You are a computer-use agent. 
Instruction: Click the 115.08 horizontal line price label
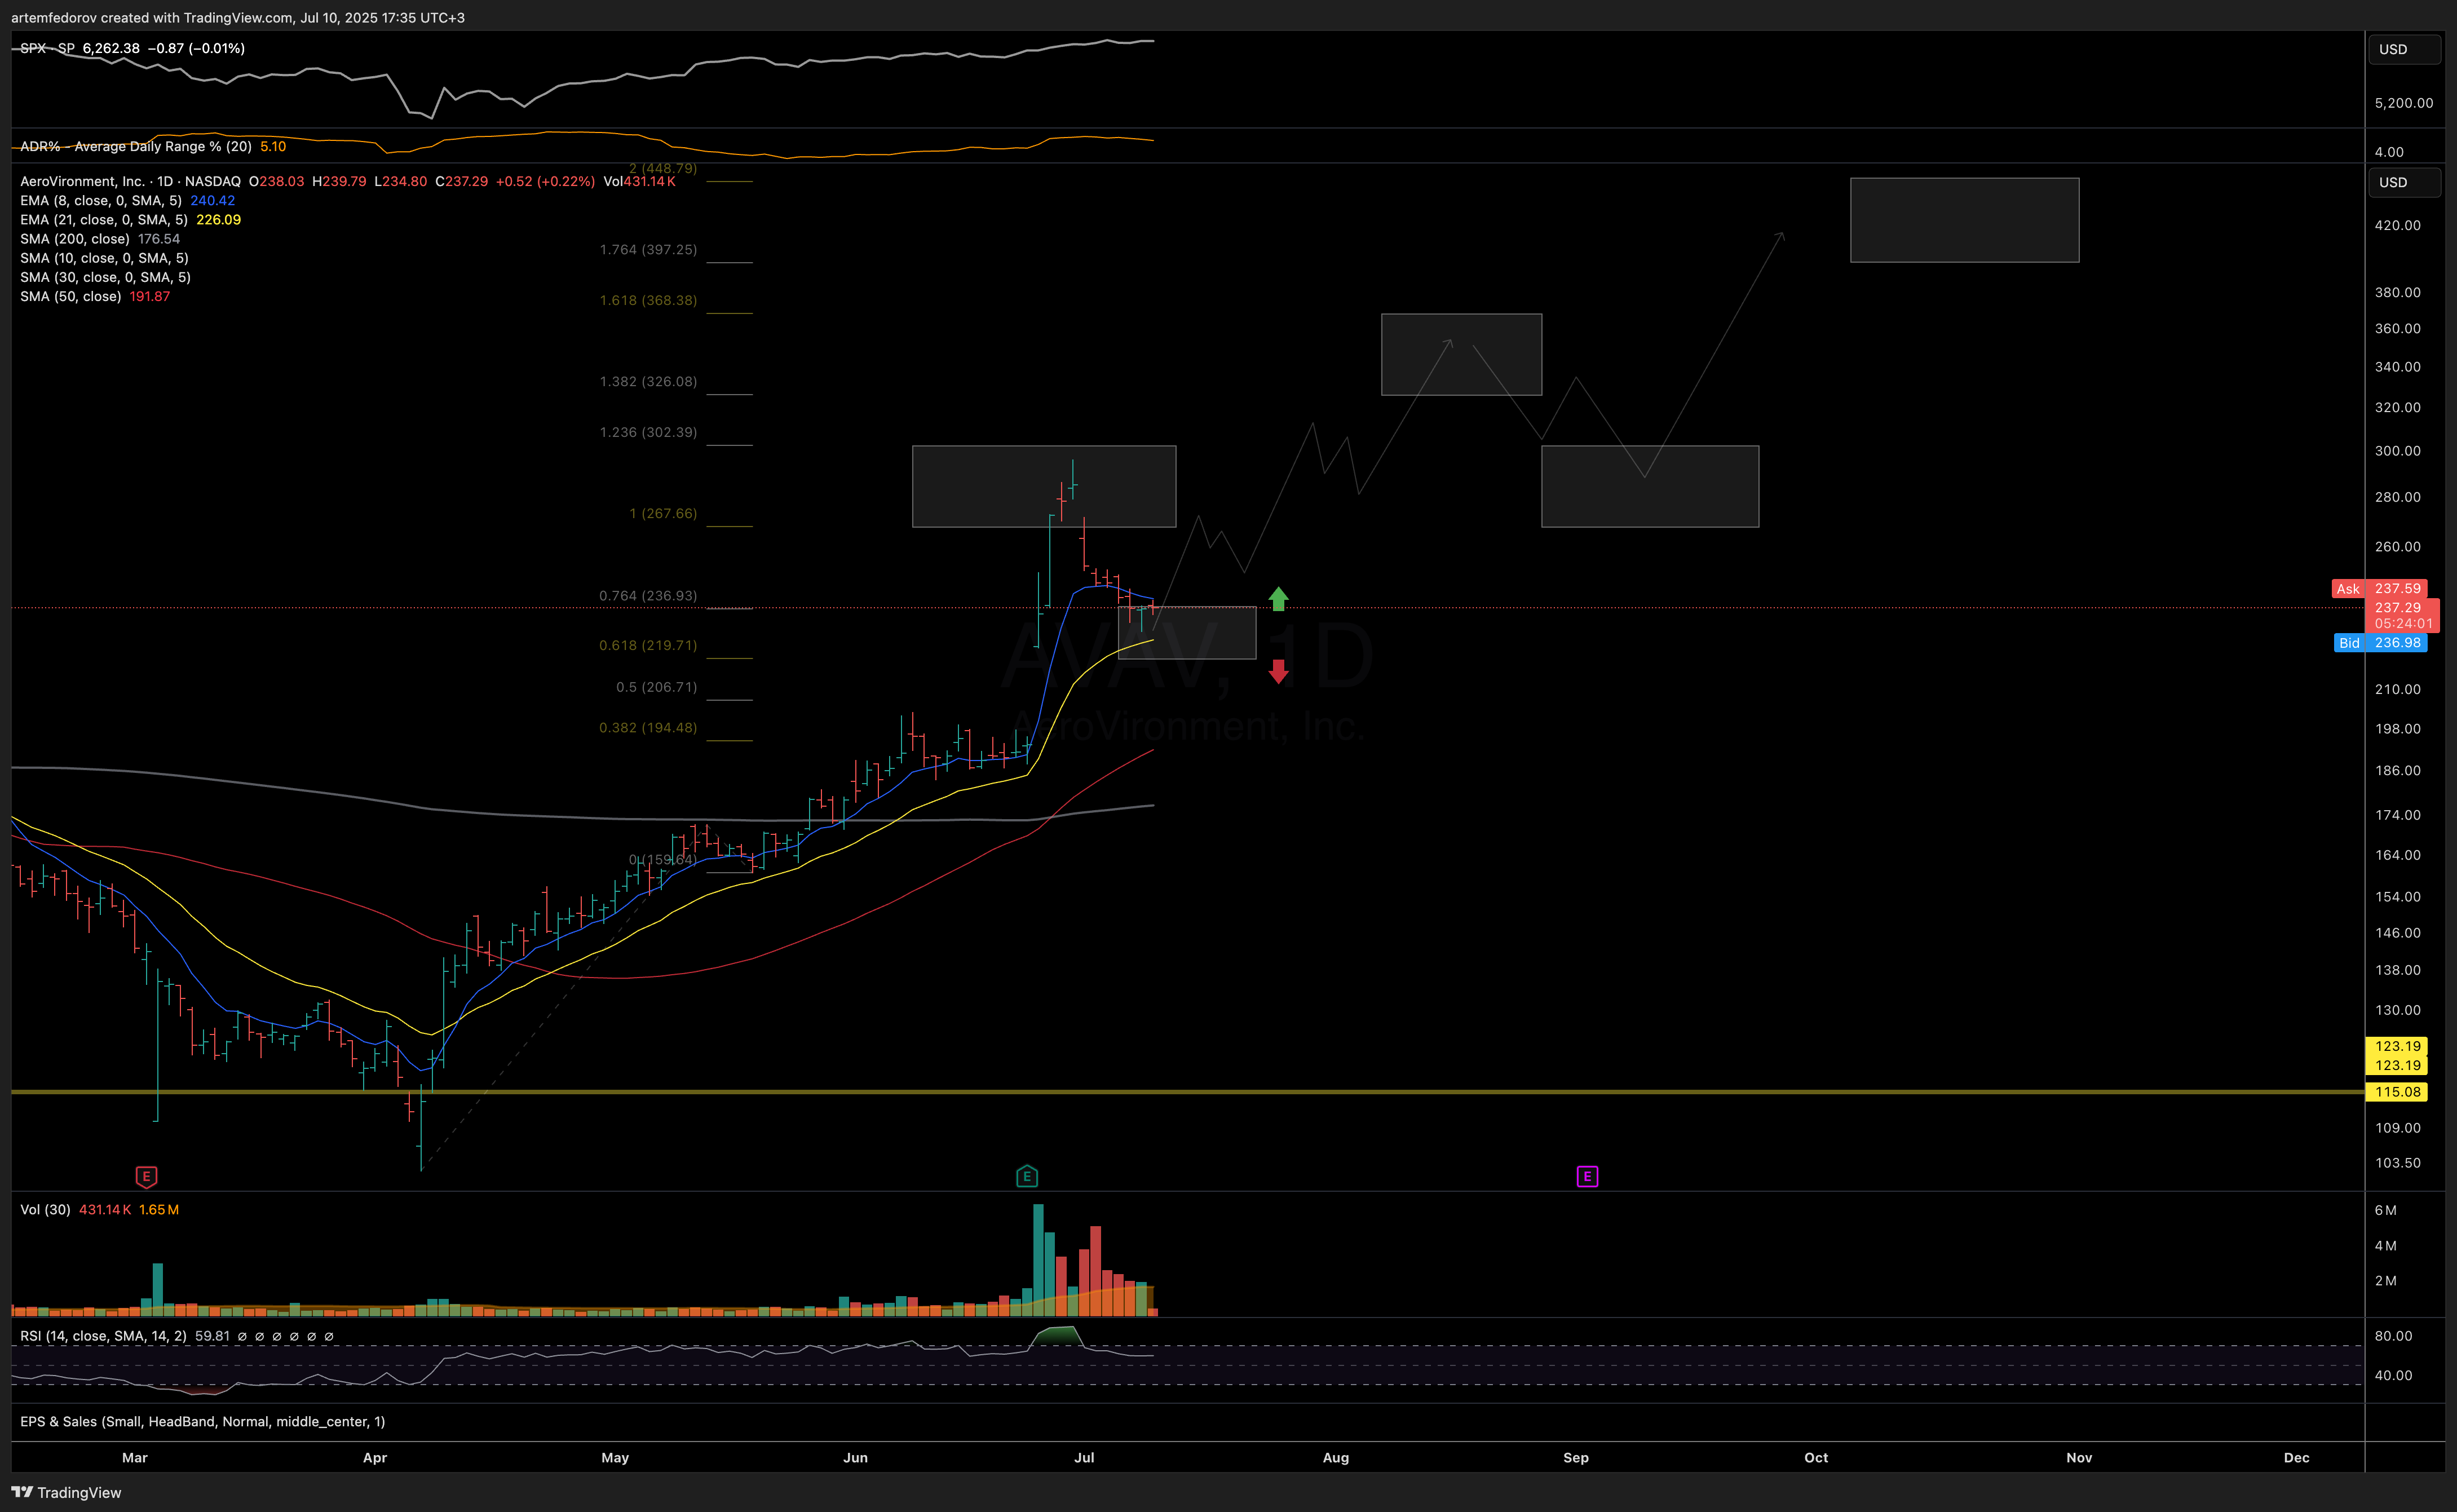pyautogui.click(x=2397, y=1092)
